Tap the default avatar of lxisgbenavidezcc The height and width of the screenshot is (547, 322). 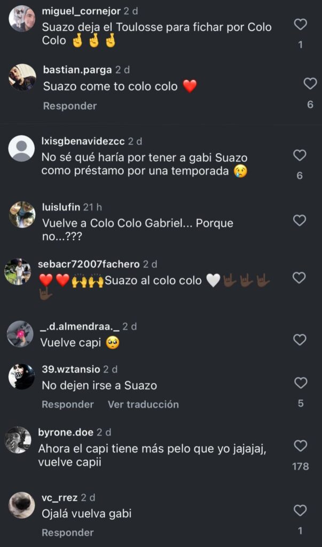21,149
